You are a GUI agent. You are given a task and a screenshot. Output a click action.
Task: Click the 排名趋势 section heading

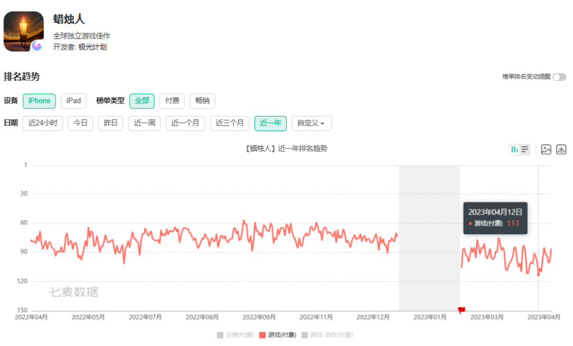(x=21, y=77)
